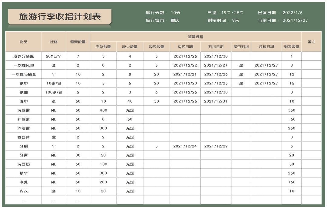
Task: Select stock quantity 20 in 内衣 row
Action: point(103,191)
